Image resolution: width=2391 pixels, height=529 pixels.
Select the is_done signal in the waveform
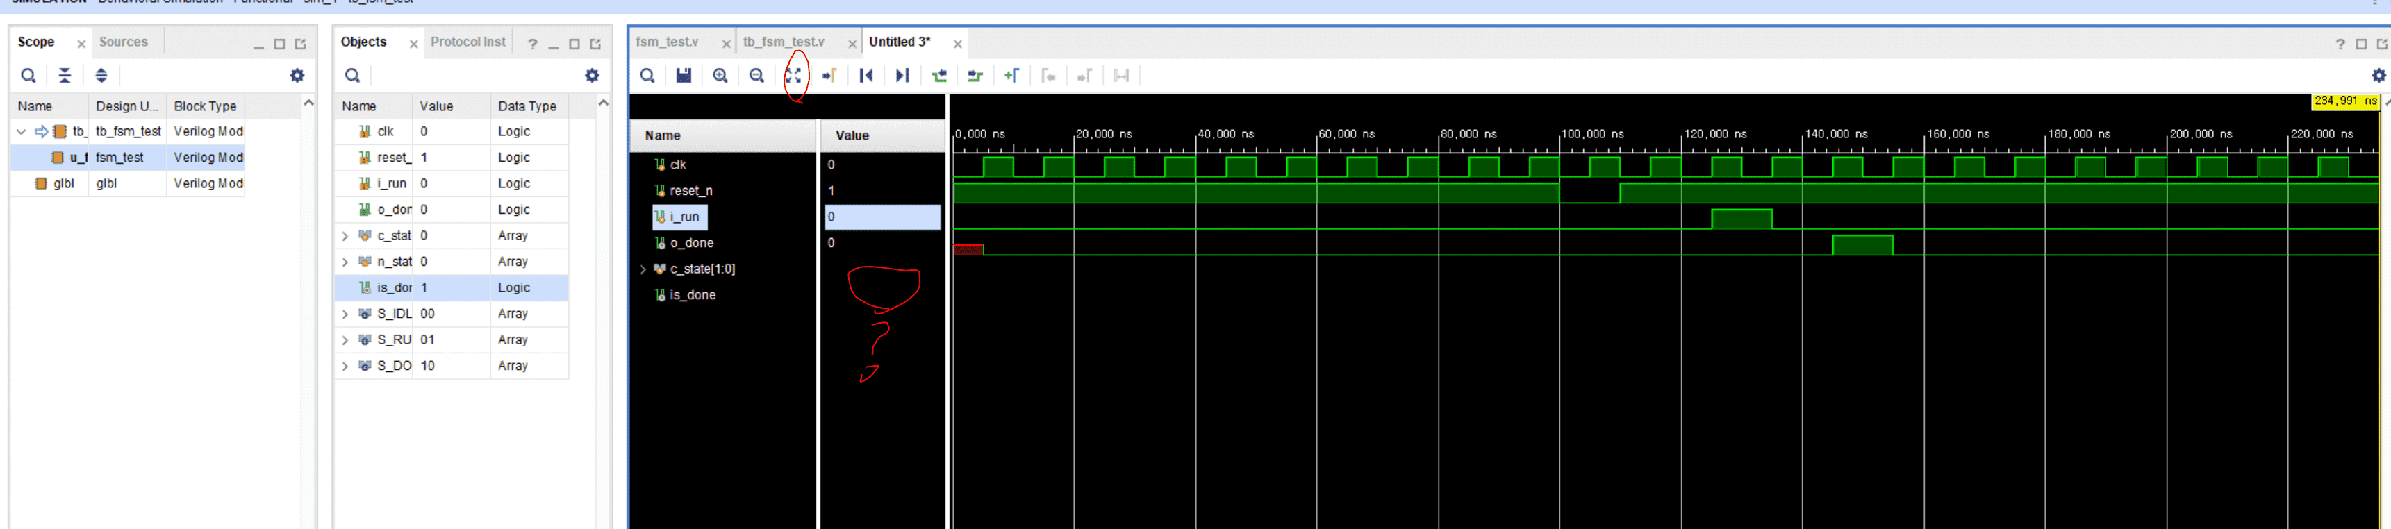pyautogui.click(x=693, y=295)
